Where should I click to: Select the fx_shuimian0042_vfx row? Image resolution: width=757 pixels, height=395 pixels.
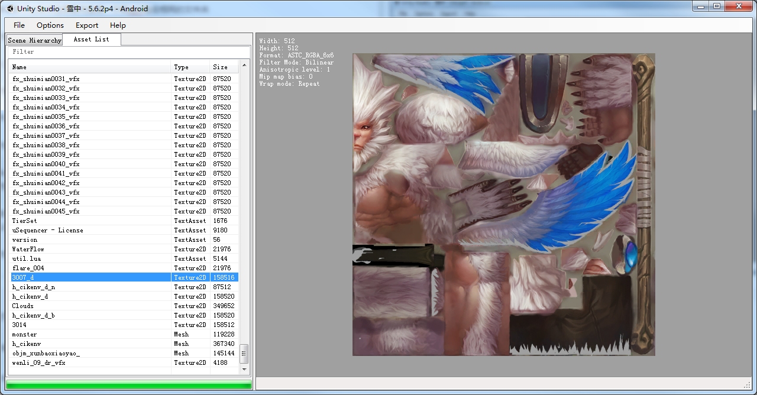tap(124, 183)
